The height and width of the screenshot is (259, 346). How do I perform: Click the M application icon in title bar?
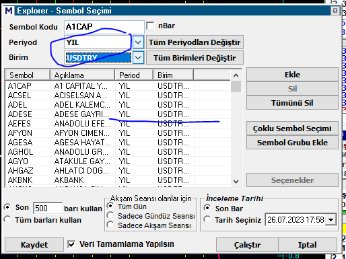pyautogui.click(x=9, y=11)
